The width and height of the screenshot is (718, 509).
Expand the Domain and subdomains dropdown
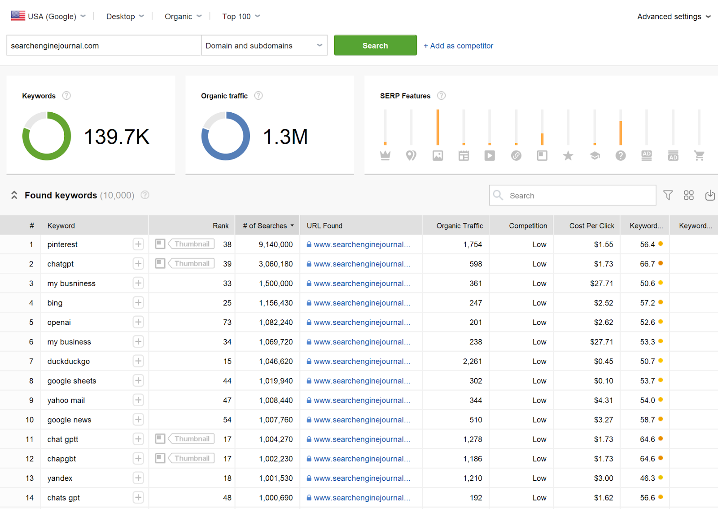pyautogui.click(x=264, y=46)
